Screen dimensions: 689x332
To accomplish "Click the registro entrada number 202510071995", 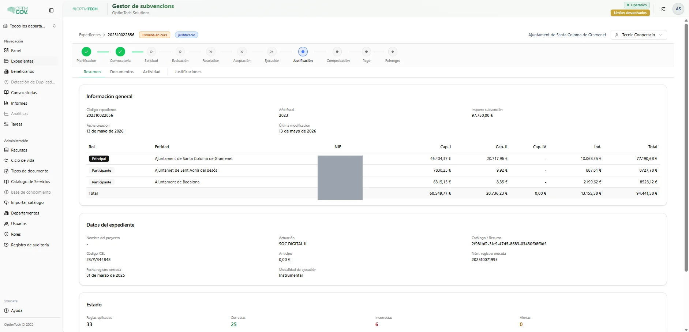I will point(484,260).
